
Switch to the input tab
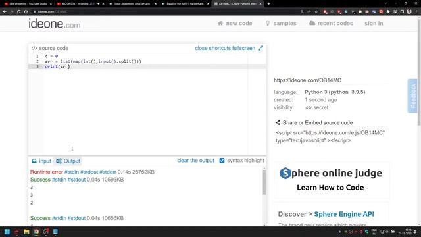click(41, 161)
